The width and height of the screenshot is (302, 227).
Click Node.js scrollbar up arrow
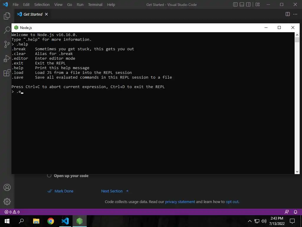[x=297, y=35]
